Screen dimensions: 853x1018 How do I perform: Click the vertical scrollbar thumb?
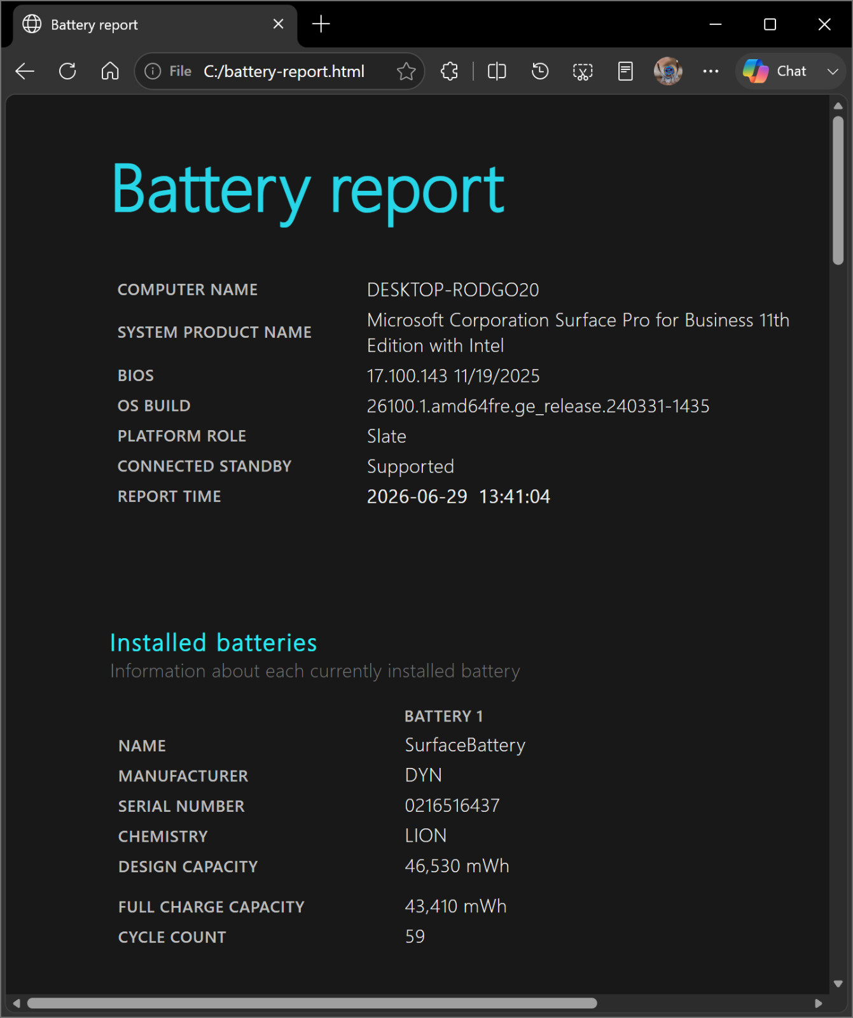pos(838,190)
